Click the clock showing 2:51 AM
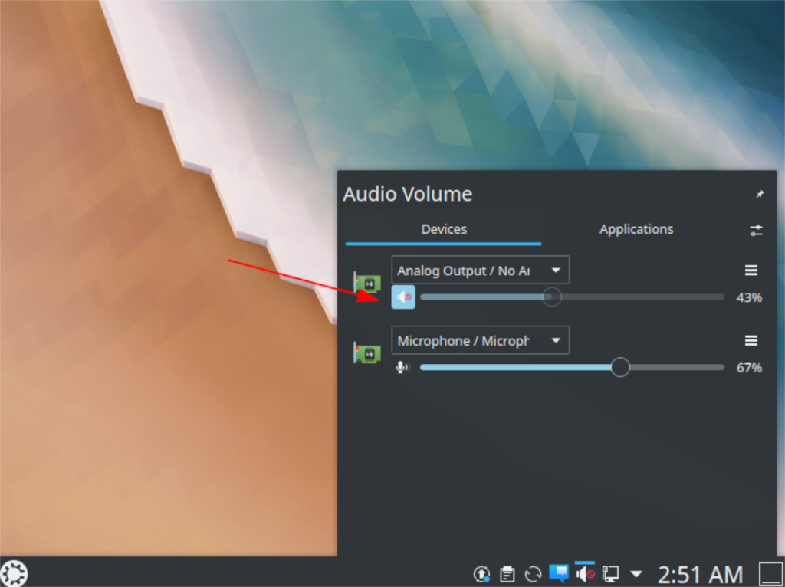Screen dimensions: 785x587 click(x=699, y=573)
